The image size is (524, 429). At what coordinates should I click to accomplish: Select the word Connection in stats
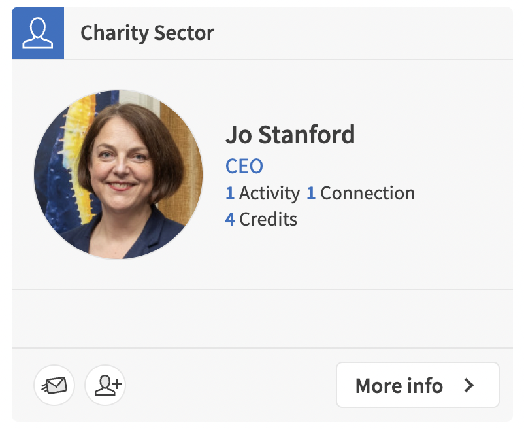coord(368,194)
